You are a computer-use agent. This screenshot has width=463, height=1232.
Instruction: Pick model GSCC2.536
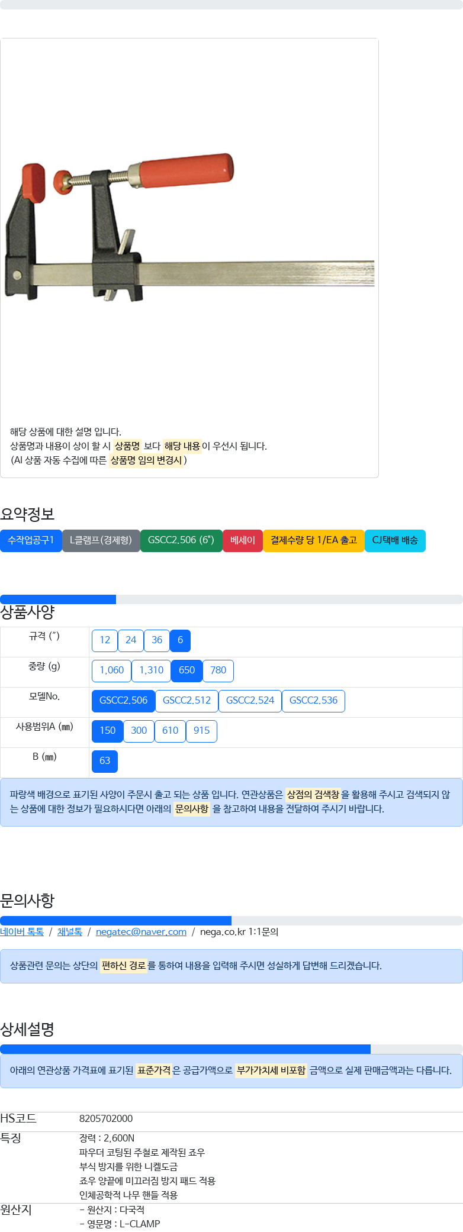point(313,701)
